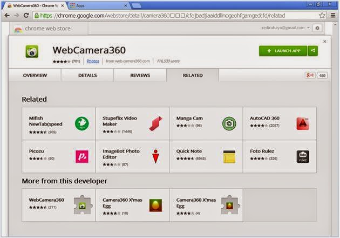Click the chrome web store logo
Screen dimensions: 340x238
click(x=42, y=29)
